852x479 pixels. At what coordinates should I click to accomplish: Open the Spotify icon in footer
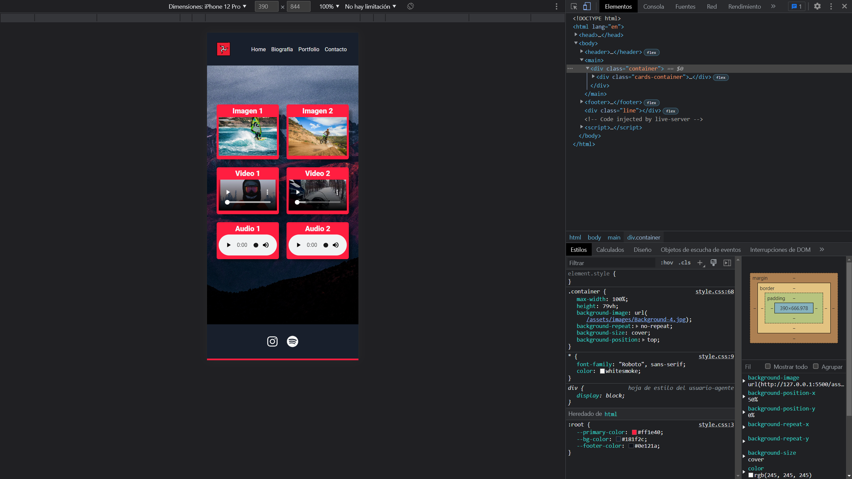(x=293, y=341)
